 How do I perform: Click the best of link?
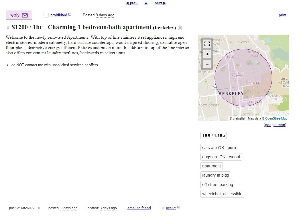[171, 208]
